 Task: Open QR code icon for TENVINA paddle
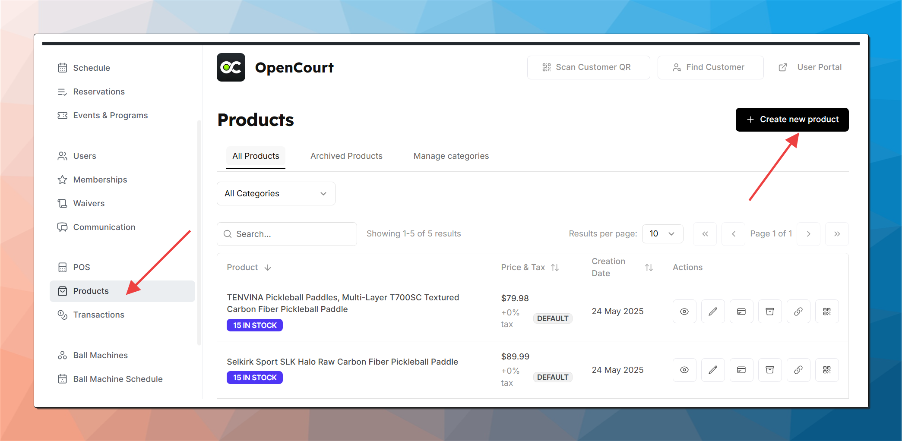coord(826,311)
